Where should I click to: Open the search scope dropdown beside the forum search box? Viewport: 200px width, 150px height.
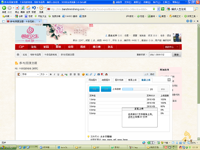[x=142, y=55]
